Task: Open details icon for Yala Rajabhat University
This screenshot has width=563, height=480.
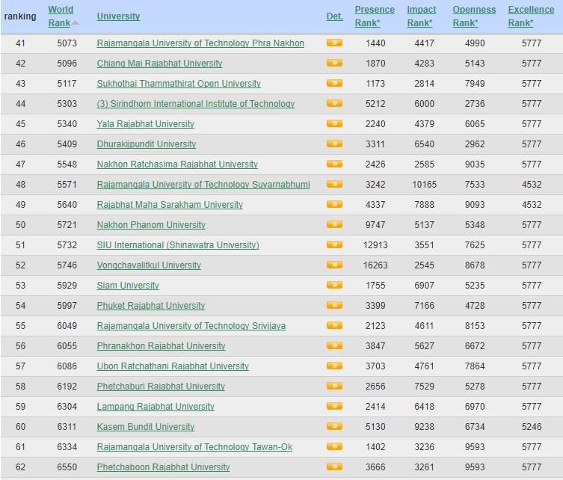Action: [x=334, y=124]
